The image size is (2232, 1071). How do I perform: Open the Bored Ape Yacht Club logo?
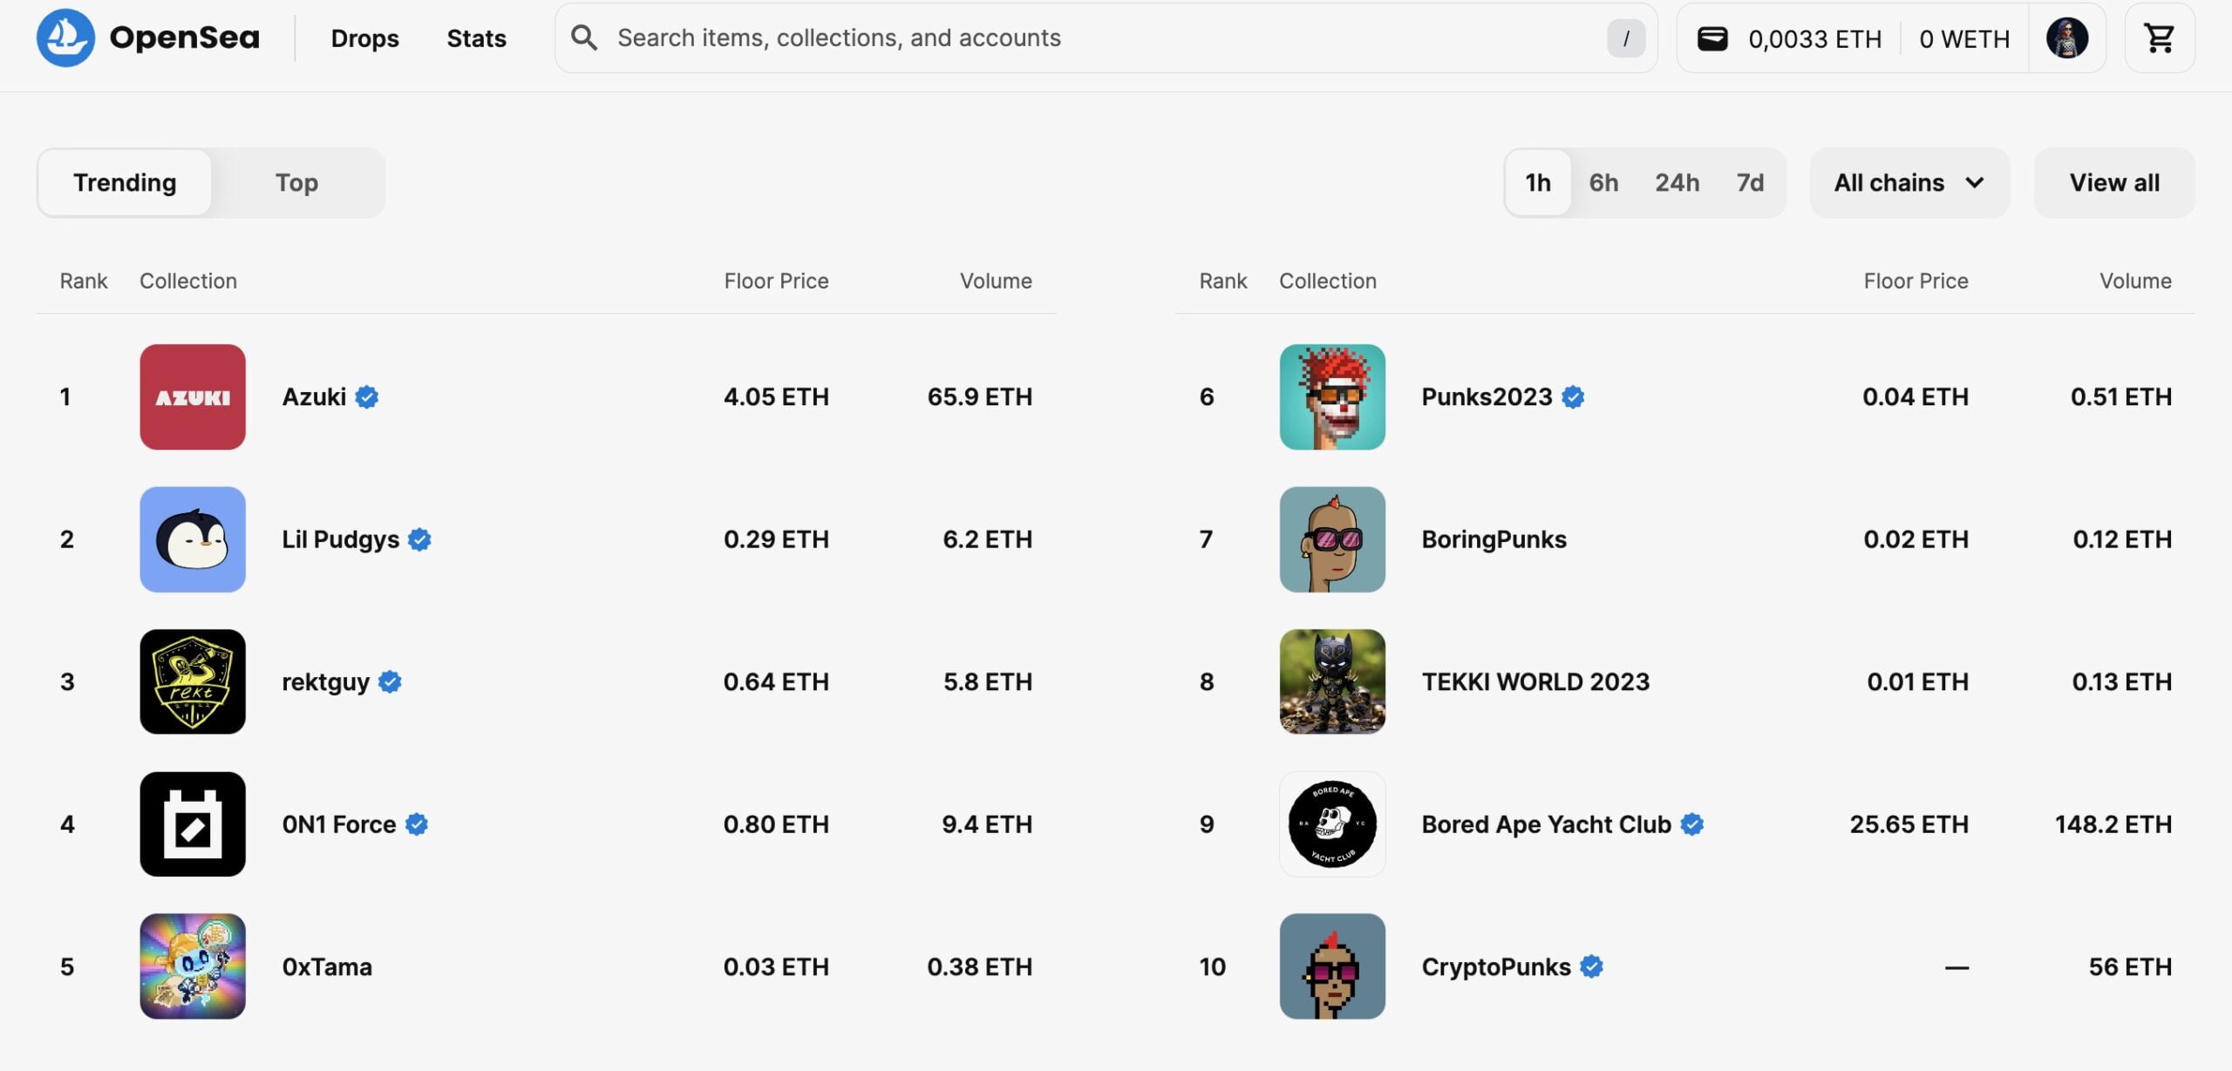1331,824
